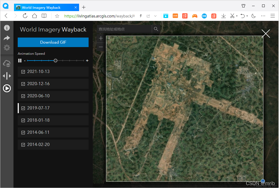Increase animation speed with plus sign
Viewport: 279px width, 188px height.
tap(87, 61)
